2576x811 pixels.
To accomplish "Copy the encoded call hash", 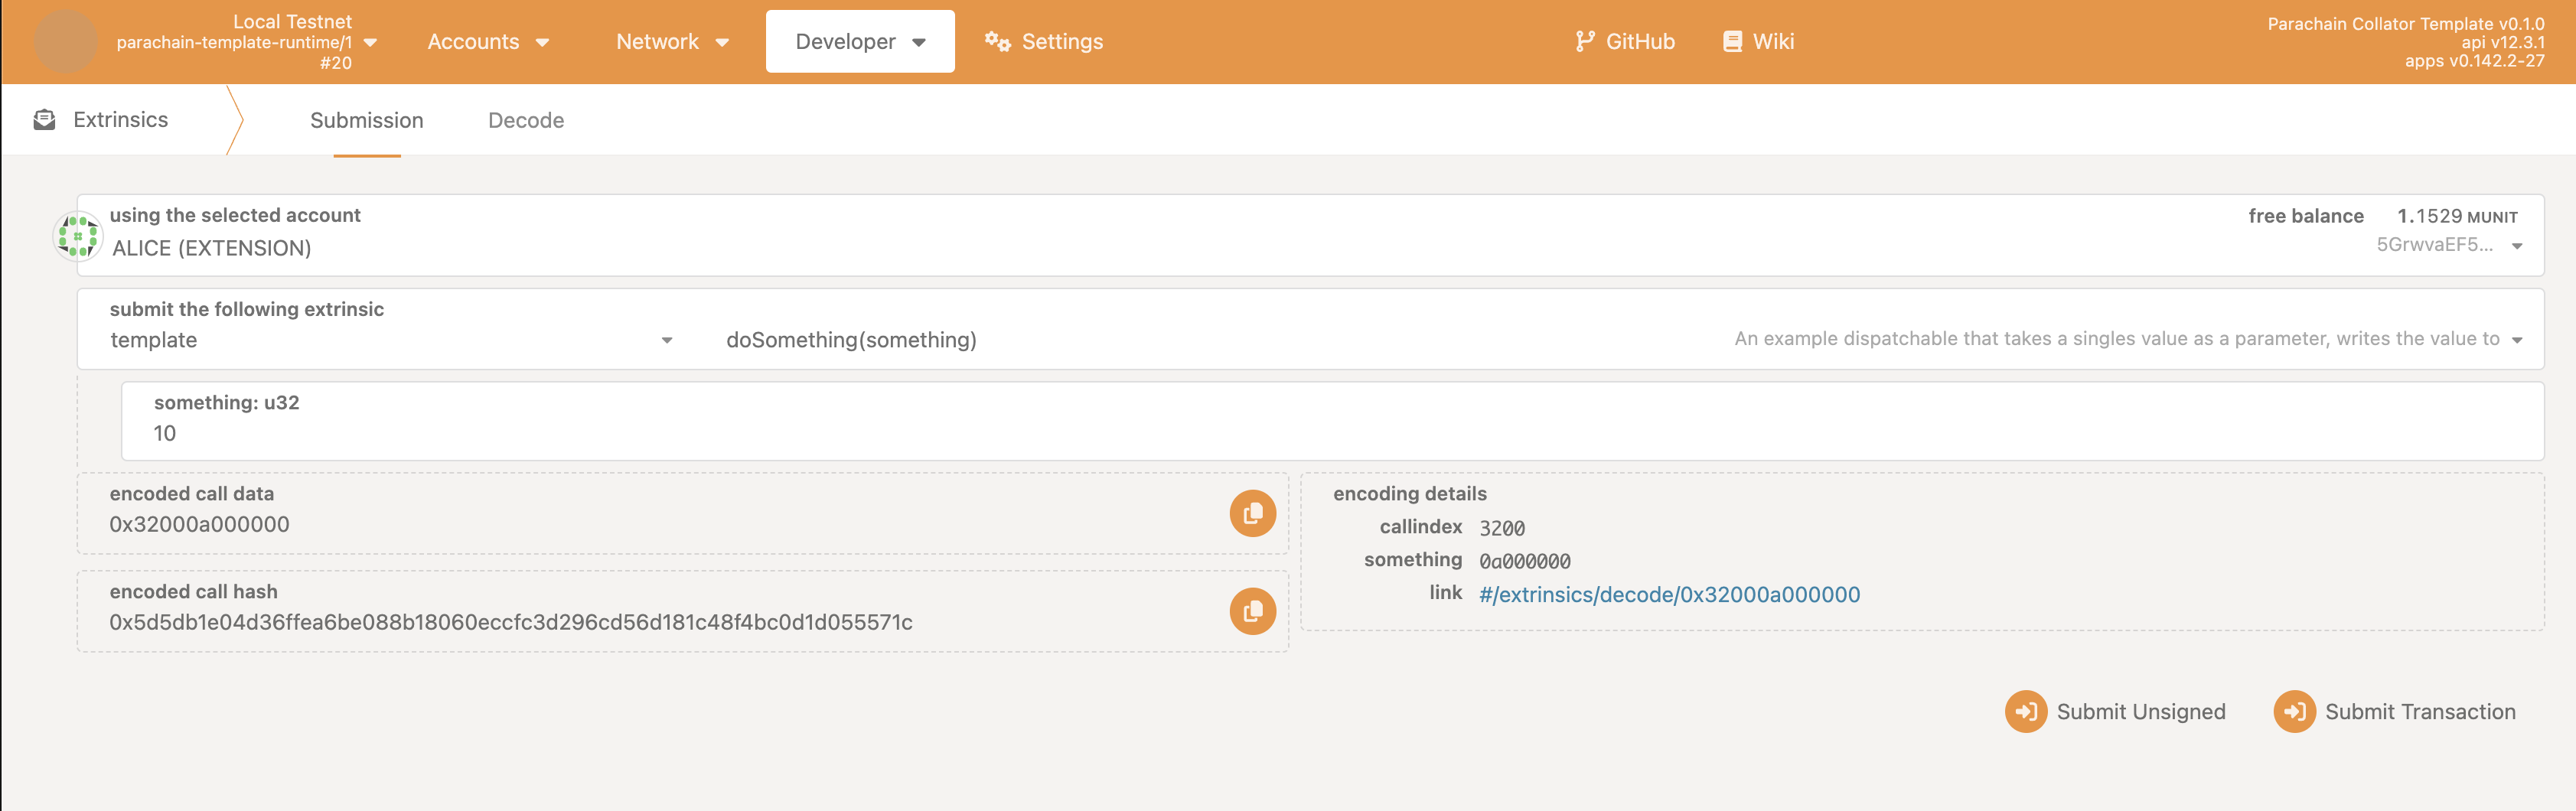I will tap(1252, 611).
